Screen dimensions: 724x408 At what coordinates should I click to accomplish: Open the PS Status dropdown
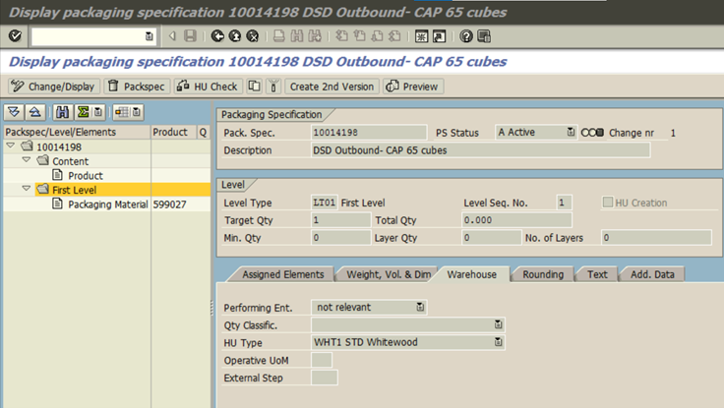(x=571, y=132)
